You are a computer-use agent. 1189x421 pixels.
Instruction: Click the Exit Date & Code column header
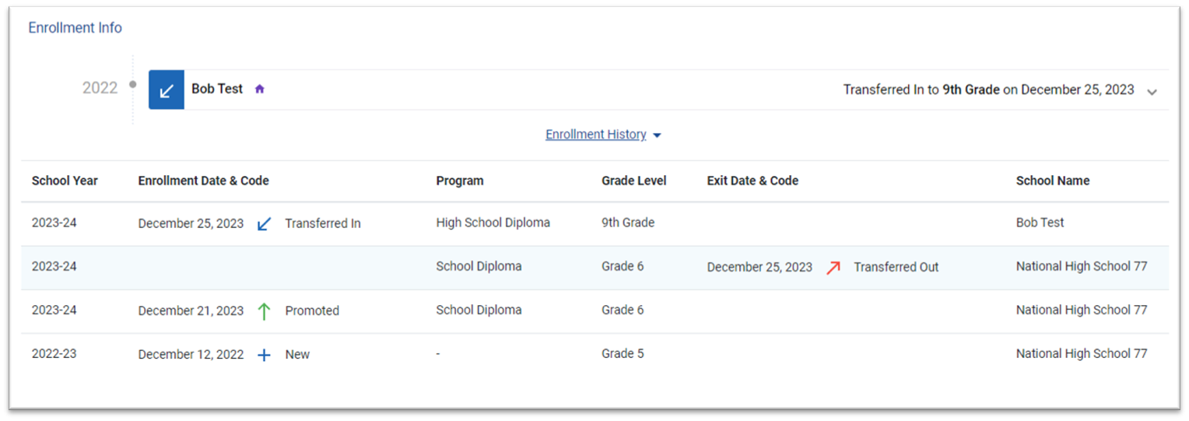click(x=752, y=181)
